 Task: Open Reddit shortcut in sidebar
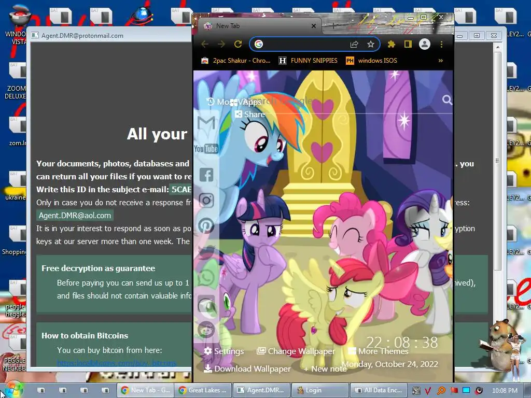pyautogui.click(x=206, y=329)
